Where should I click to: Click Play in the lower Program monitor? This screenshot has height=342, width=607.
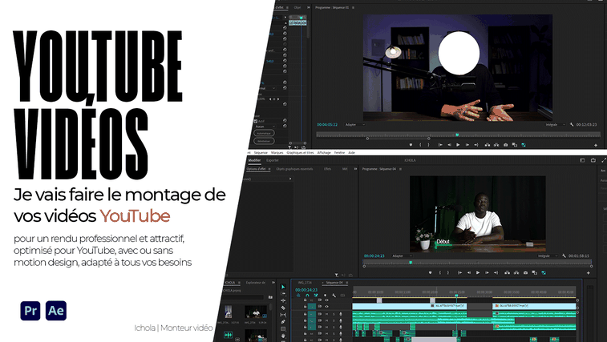pos(478,272)
